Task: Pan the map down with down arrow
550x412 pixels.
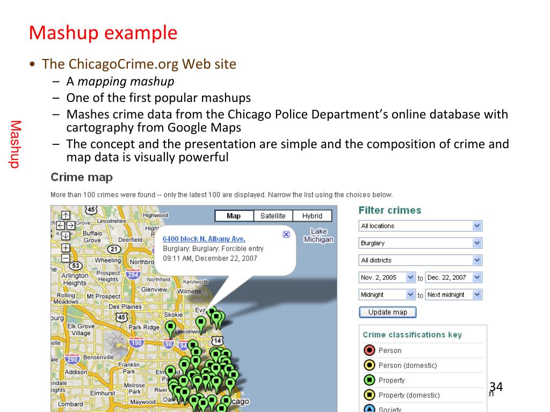Action: (x=66, y=236)
